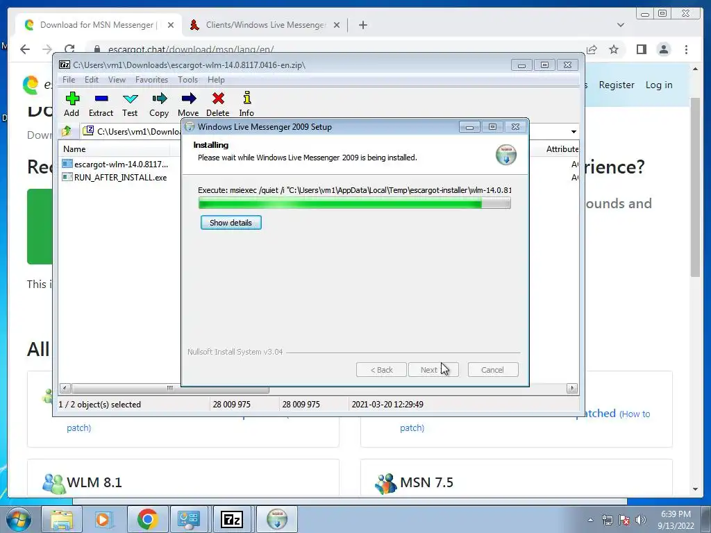Open the Tools menu in 7-Zip
Image resolution: width=711 pixels, height=533 pixels.
tap(187, 80)
